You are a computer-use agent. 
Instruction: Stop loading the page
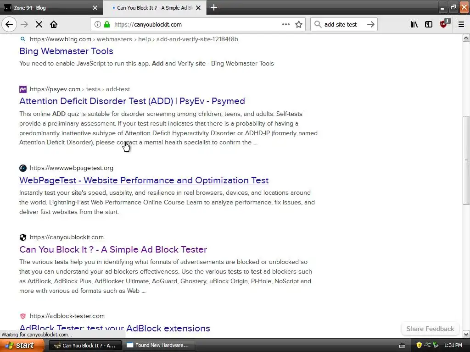click(x=39, y=25)
